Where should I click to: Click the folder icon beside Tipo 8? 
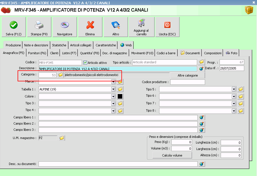pos(241,111)
